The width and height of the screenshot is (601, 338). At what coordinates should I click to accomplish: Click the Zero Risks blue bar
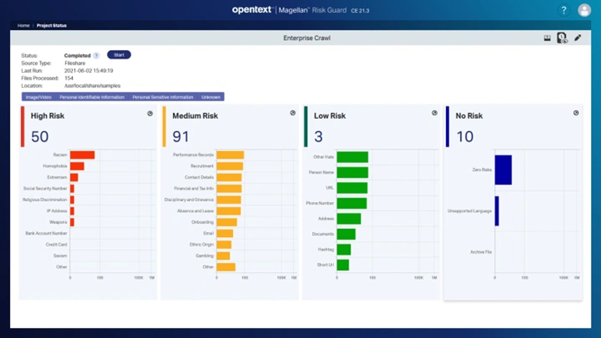tap(503, 170)
